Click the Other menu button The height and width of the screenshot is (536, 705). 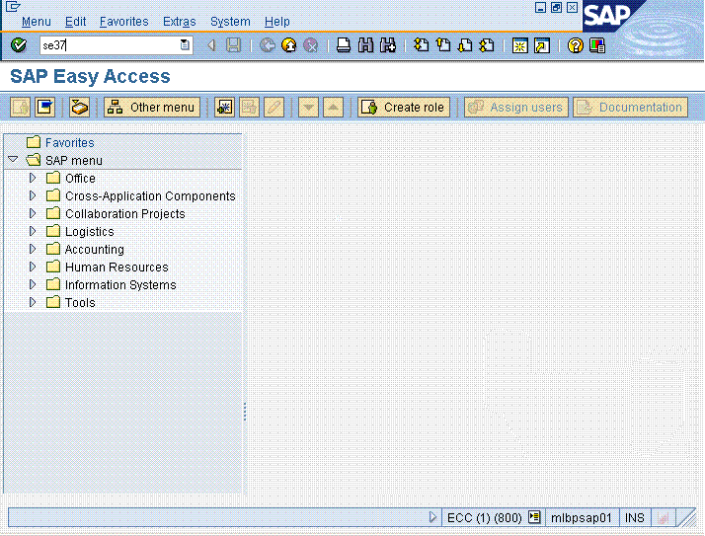(152, 108)
